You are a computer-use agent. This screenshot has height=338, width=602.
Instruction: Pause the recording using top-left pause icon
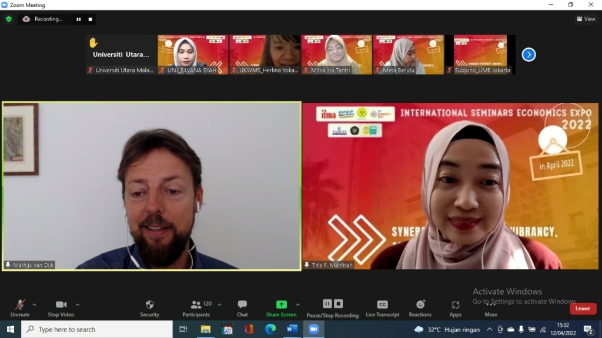(79, 19)
